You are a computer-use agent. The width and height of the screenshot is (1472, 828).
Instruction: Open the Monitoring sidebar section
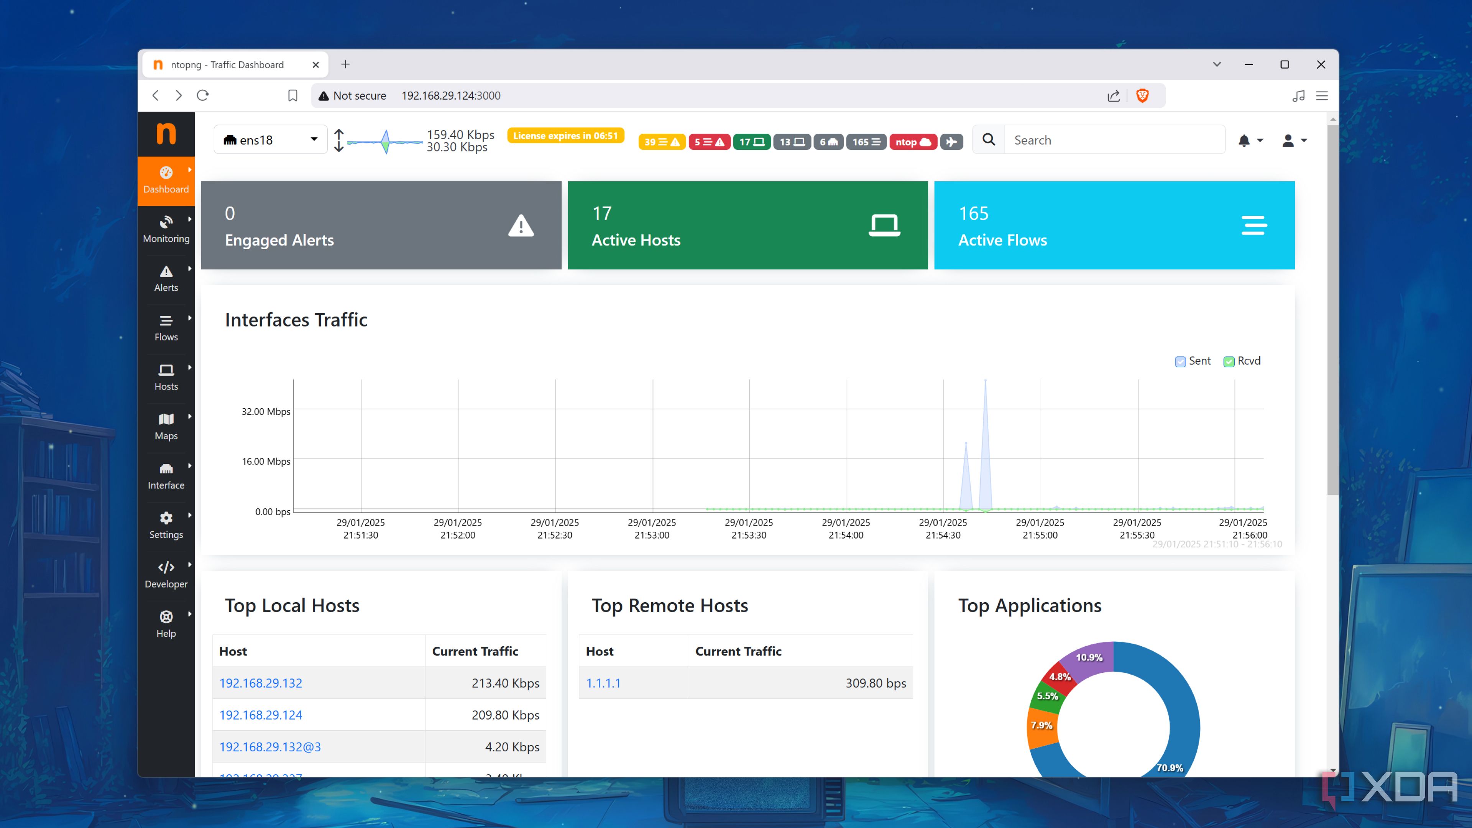(166, 229)
